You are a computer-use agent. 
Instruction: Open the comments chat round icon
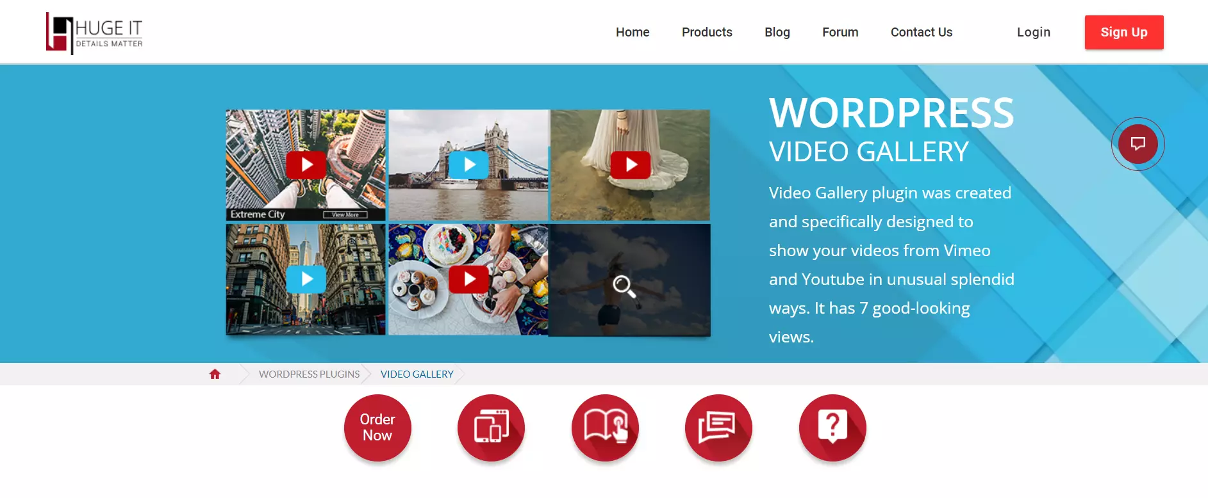point(718,428)
